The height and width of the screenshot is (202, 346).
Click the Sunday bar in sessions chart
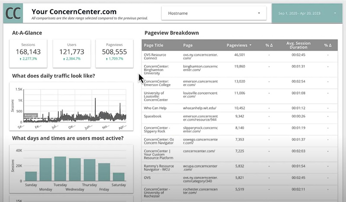click(31, 176)
